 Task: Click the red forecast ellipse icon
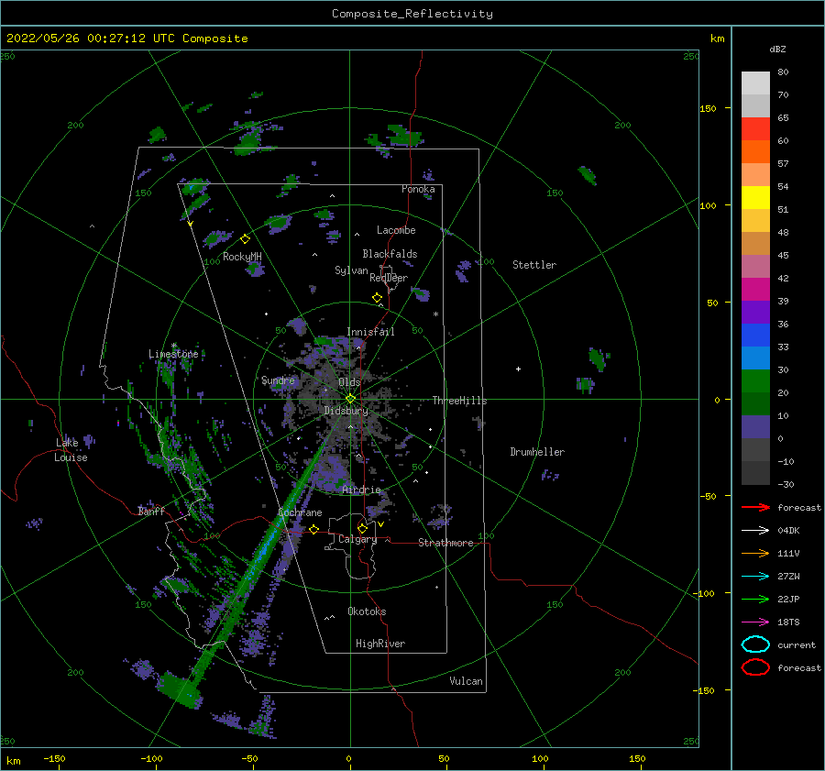(755, 667)
